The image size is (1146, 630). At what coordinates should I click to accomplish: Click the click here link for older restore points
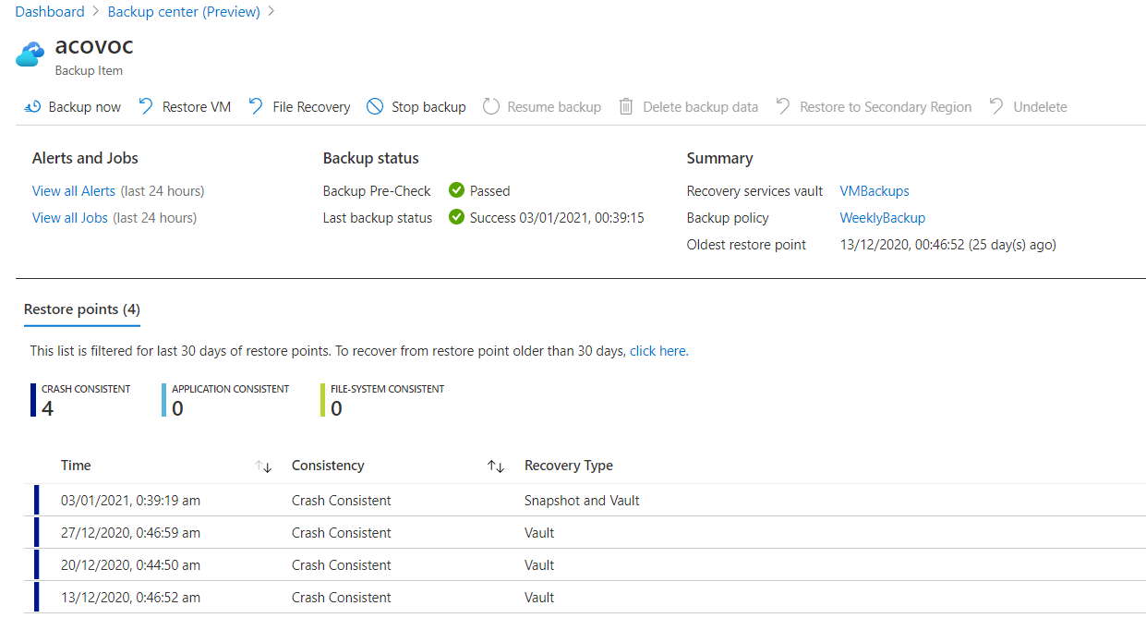click(x=657, y=350)
